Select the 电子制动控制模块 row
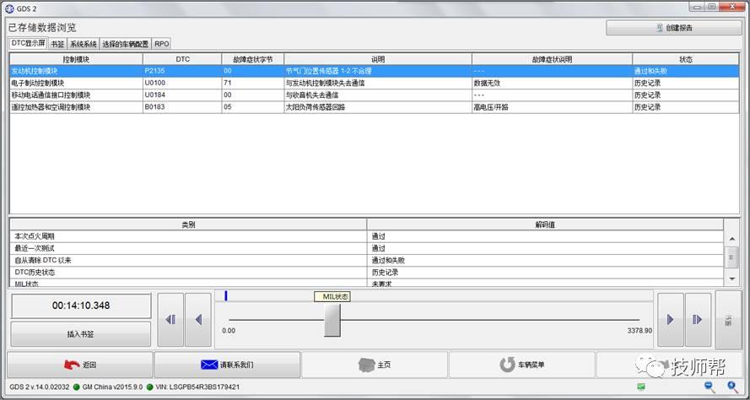 pyautogui.click(x=375, y=83)
